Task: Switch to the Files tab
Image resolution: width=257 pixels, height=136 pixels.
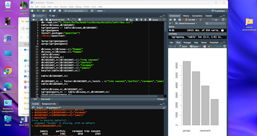Action: [x=171, y=43]
